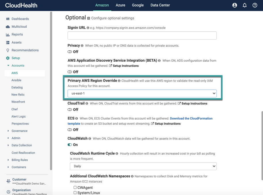Select Ansible in the Accounts menu
This screenshot has height=195, width=263.
16,80
